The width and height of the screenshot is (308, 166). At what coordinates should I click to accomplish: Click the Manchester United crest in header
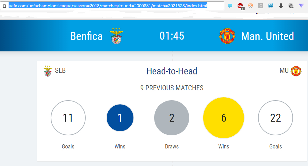click(227, 36)
